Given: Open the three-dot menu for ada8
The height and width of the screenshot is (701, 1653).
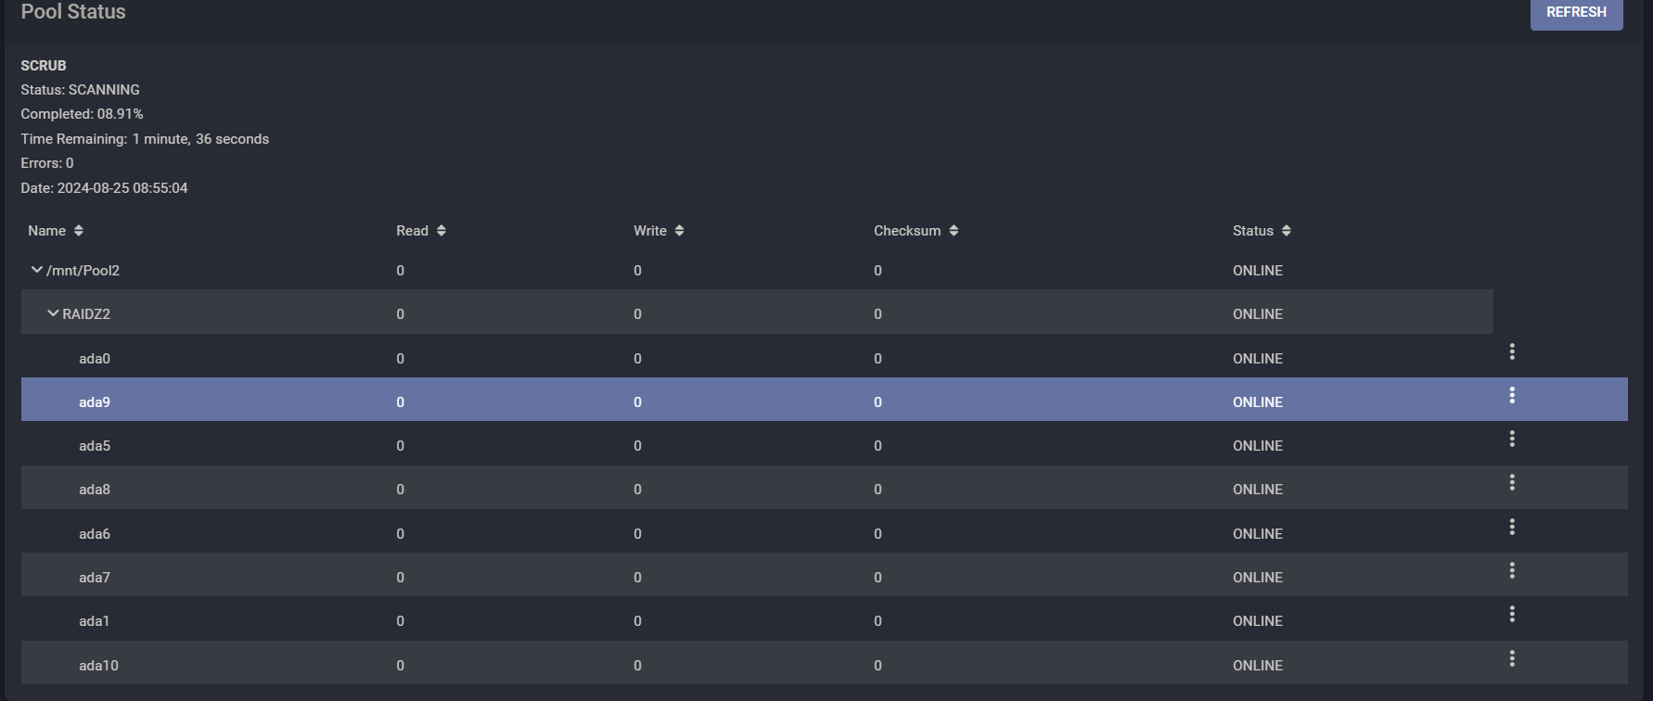Looking at the screenshot, I should (1512, 482).
